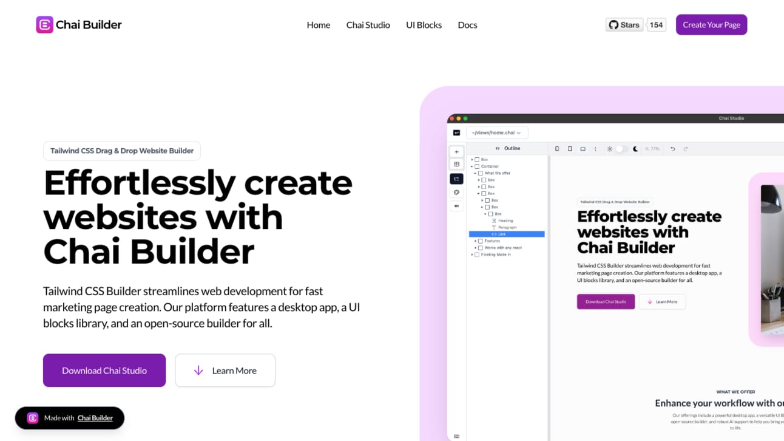This screenshot has width=784, height=441.
Task: Click the redo arrow in Chai Studio toolbar
Action: pos(686,149)
